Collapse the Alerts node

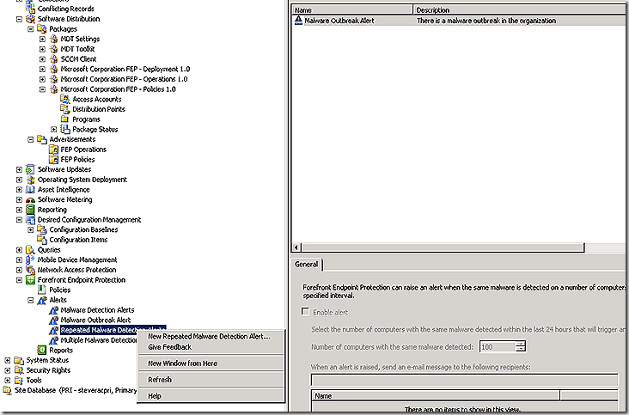[x=30, y=300]
